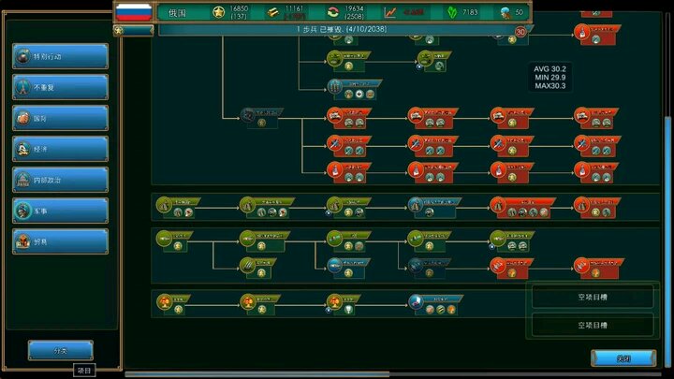The height and width of the screenshot is (379, 674).
Task: Select the third red tank project node
Action: (x=512, y=118)
